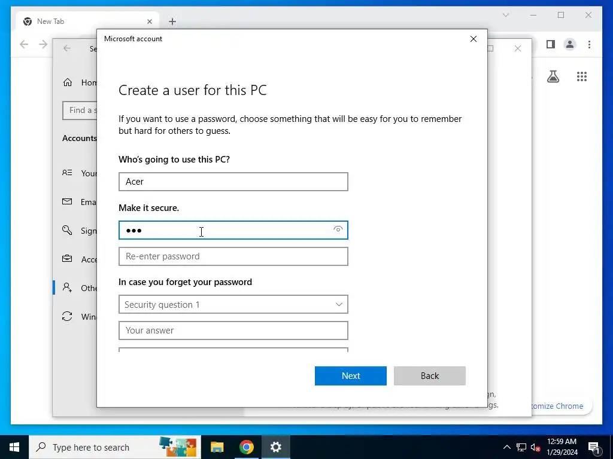
Task: Open the Google apps grid icon
Action: pos(582,76)
